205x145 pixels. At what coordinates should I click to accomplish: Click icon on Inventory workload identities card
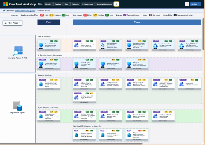pos(76,135)
